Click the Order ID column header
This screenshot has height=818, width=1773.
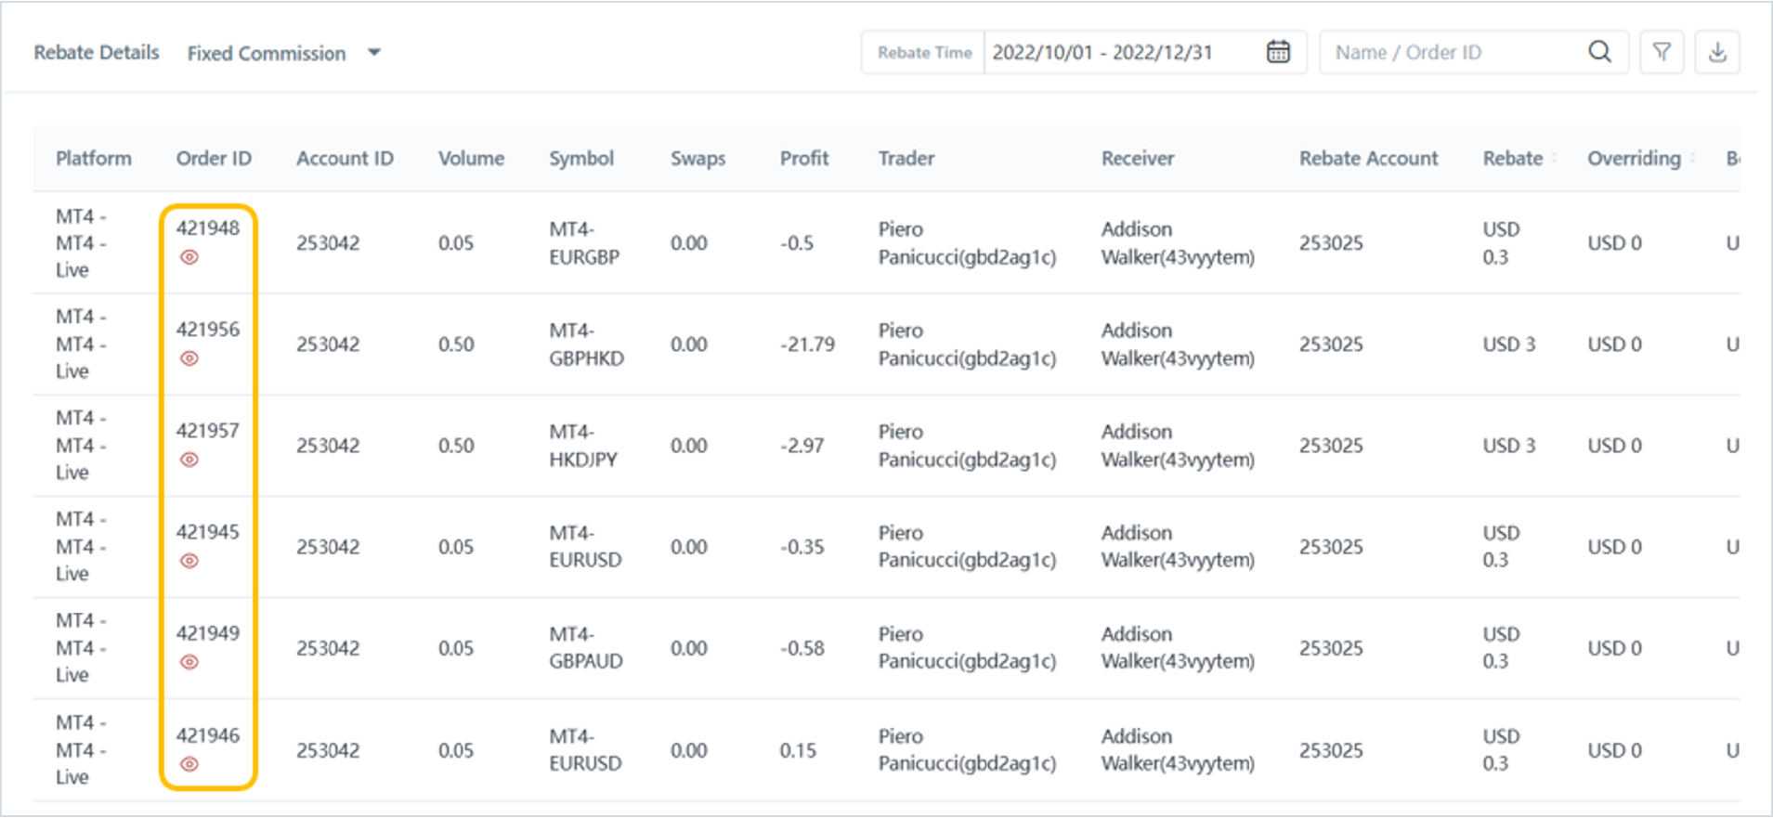click(x=214, y=159)
